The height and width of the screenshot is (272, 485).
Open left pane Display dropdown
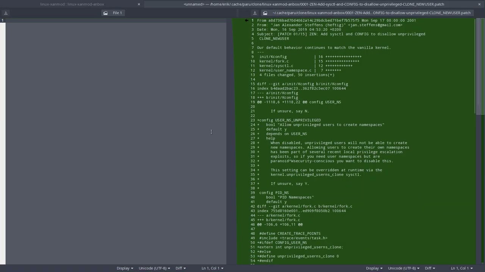click(x=125, y=268)
